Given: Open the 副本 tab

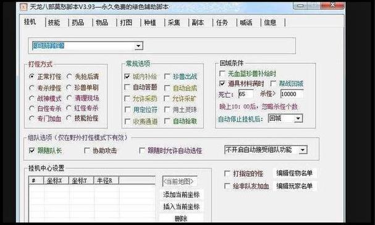Looking at the screenshot, I should [x=198, y=23].
